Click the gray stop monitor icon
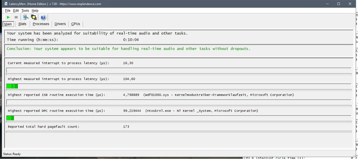 (16, 17)
